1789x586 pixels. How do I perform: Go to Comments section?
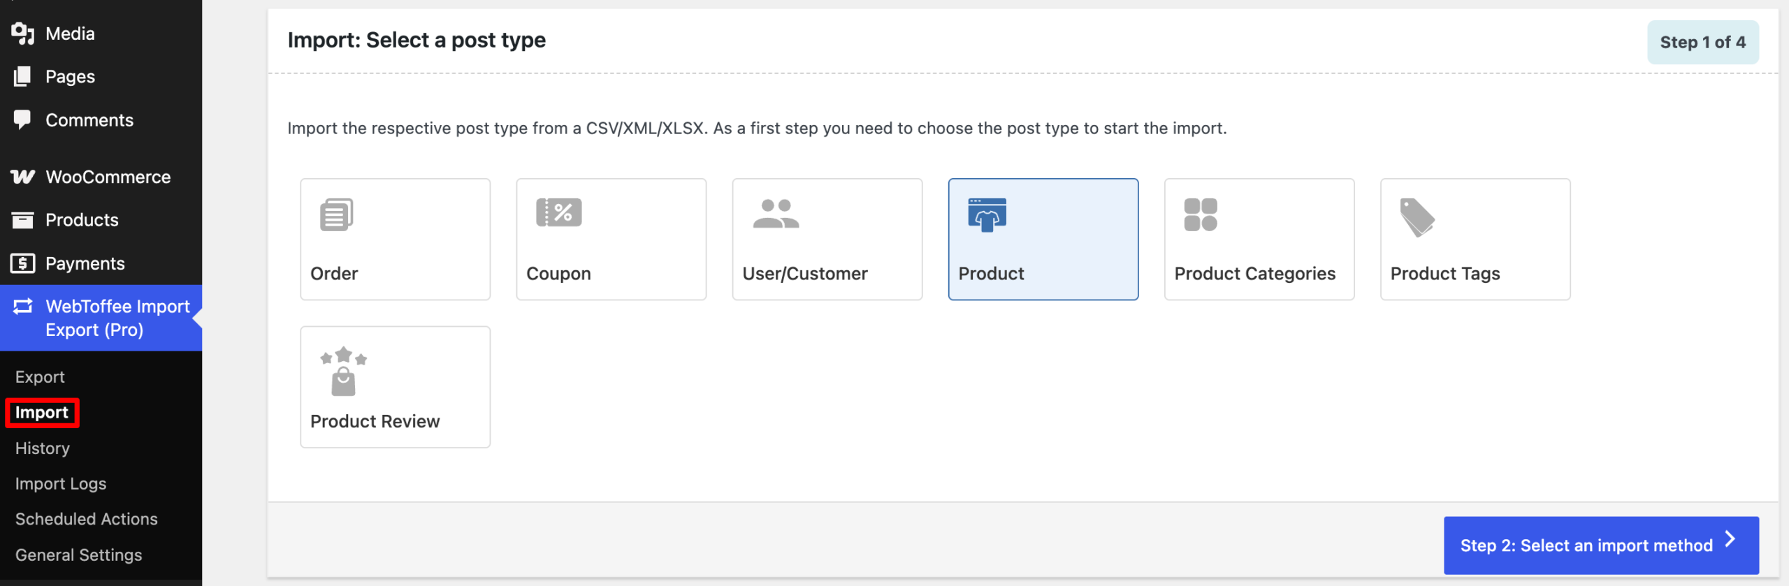(101, 120)
